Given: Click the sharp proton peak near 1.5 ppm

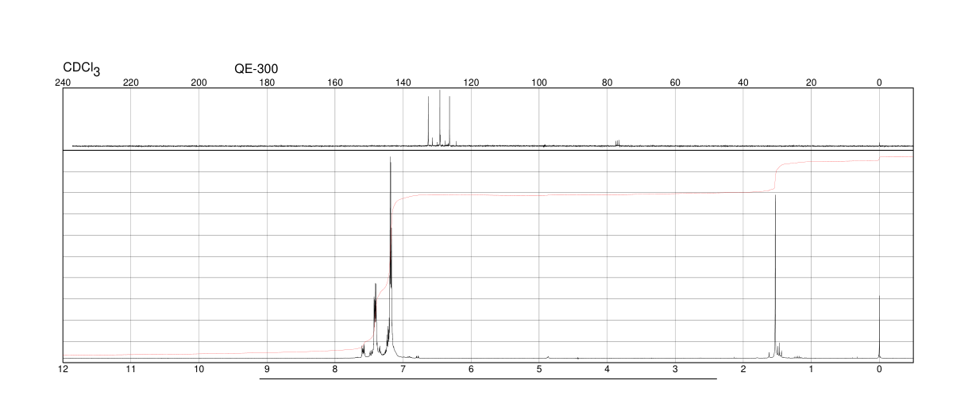Looking at the screenshot, I should coord(775,278).
